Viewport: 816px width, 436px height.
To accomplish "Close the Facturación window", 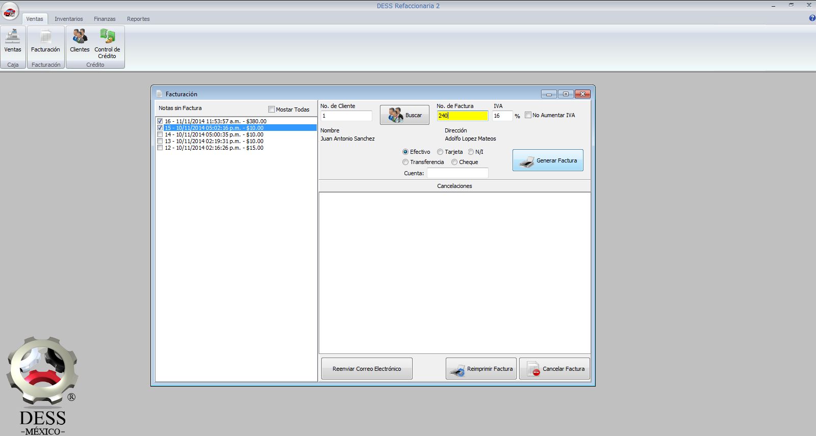I will point(582,94).
